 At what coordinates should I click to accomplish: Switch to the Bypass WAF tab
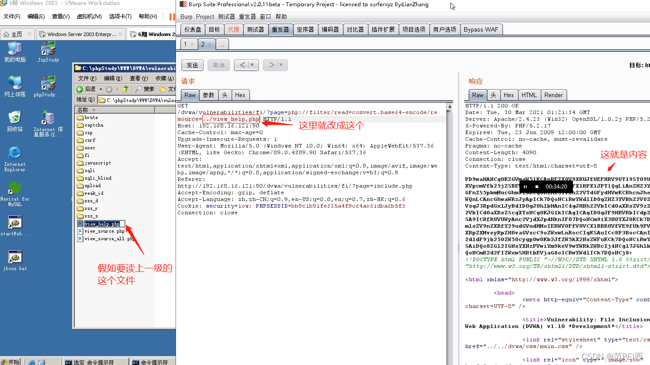pos(481,29)
